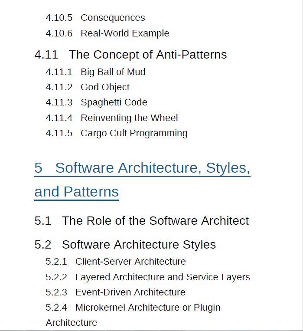Select 5.2.2 Layered Architecture and Service Layers
This screenshot has height=331, width=303.
coord(163,277)
